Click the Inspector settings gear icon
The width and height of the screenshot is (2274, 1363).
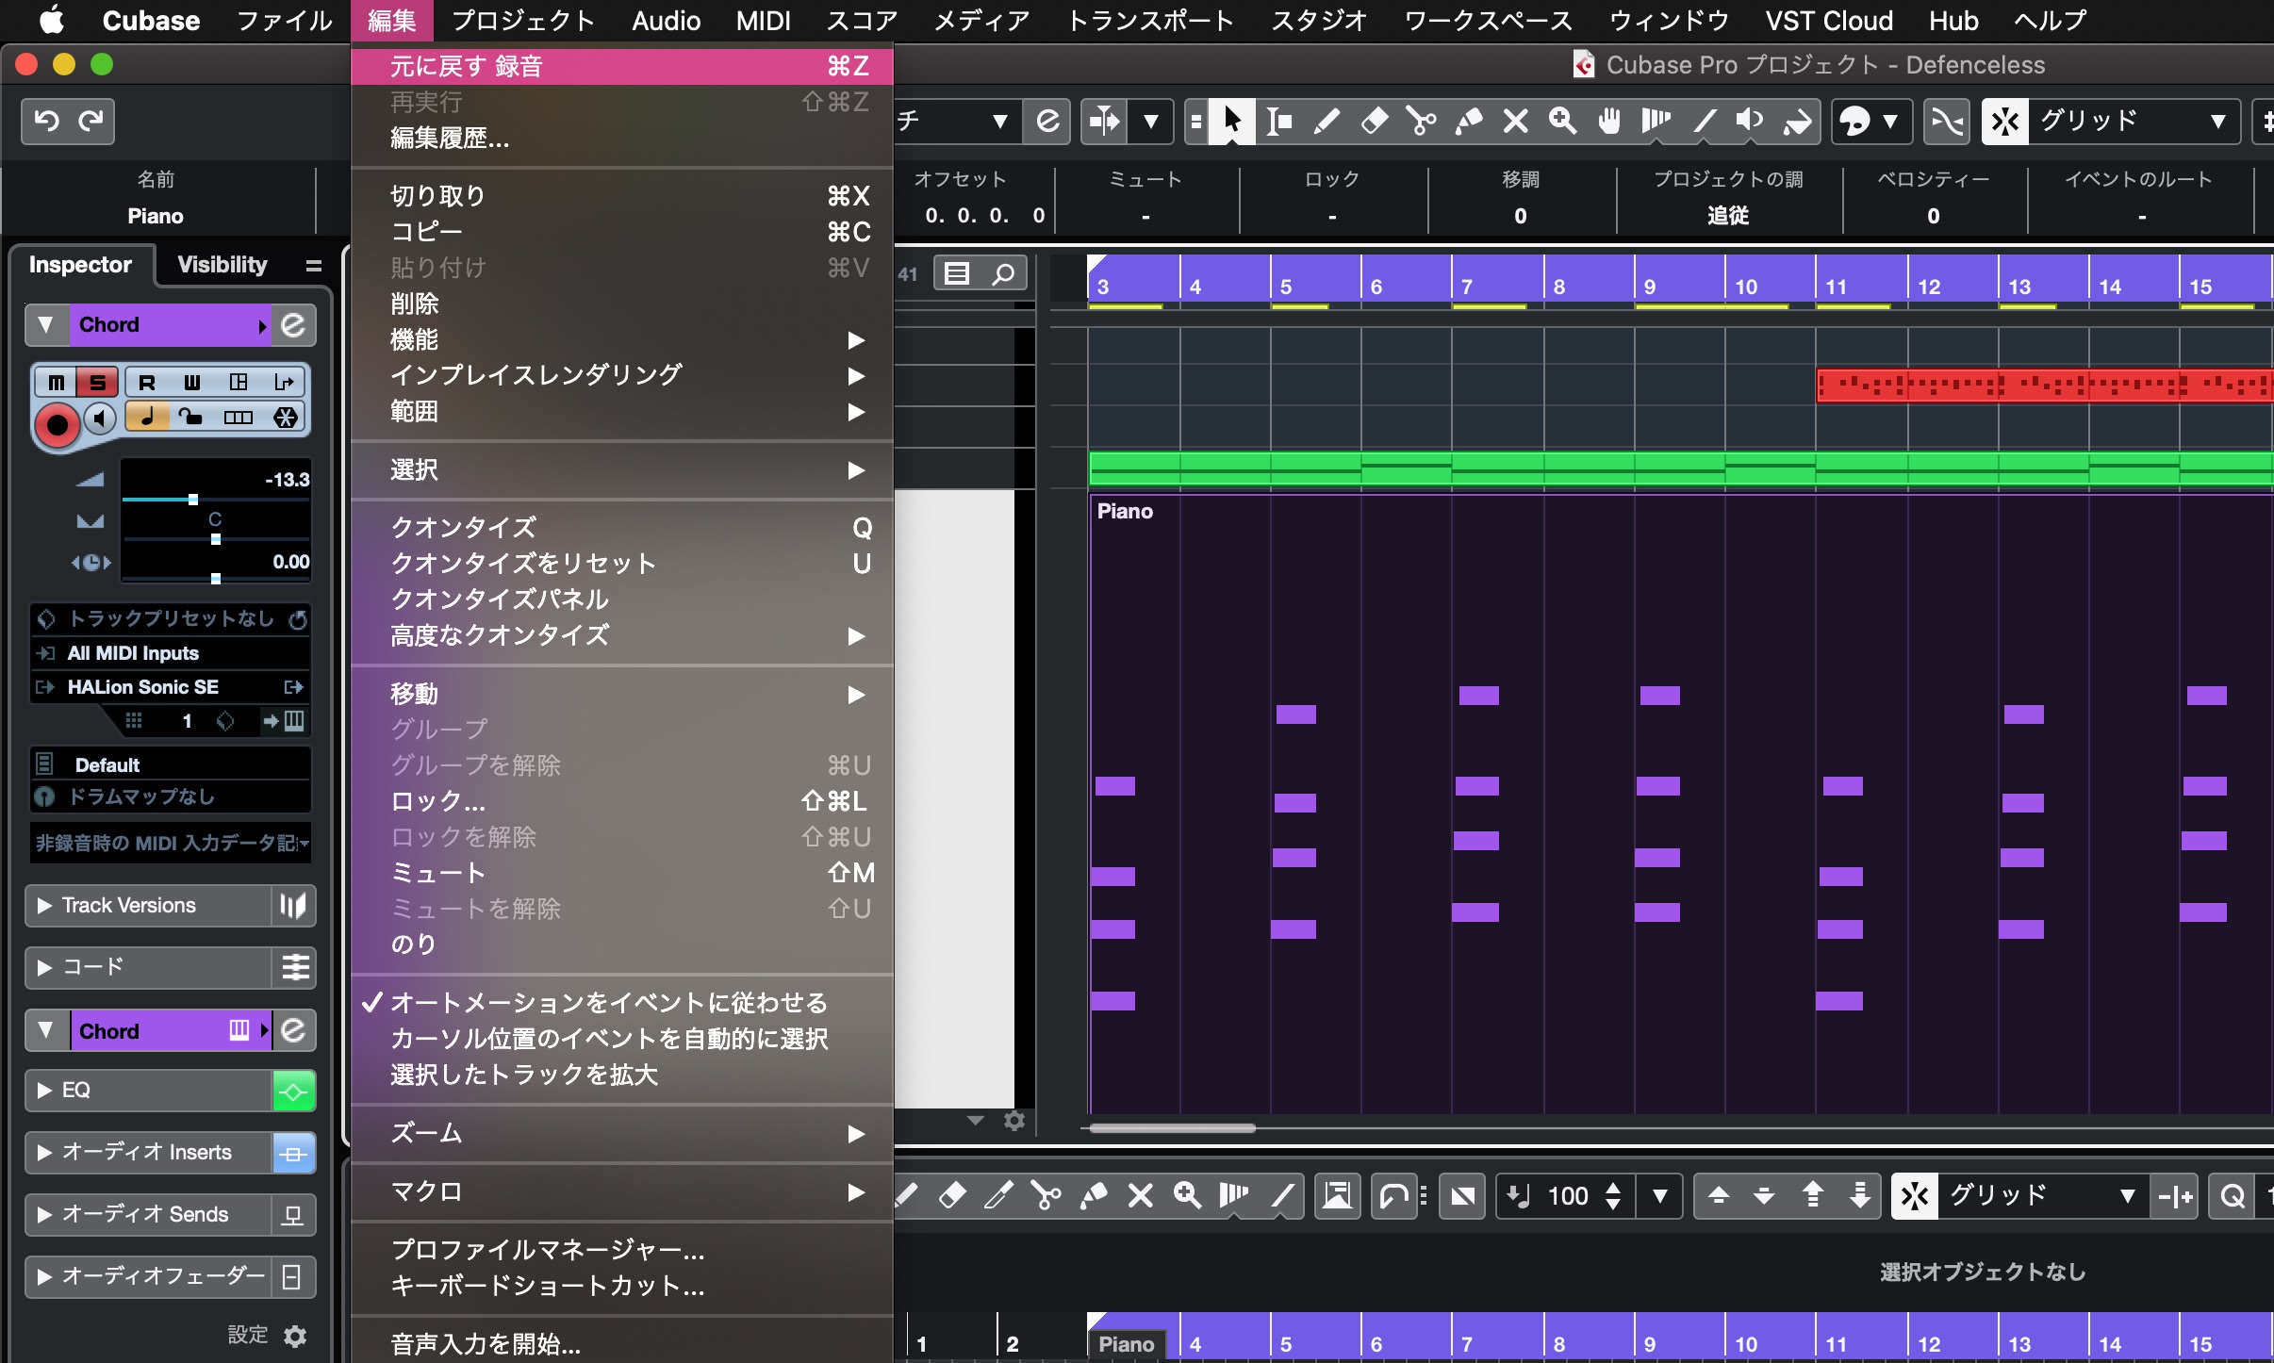coord(295,1336)
